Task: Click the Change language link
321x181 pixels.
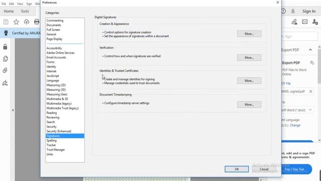Action: [x=295, y=125]
